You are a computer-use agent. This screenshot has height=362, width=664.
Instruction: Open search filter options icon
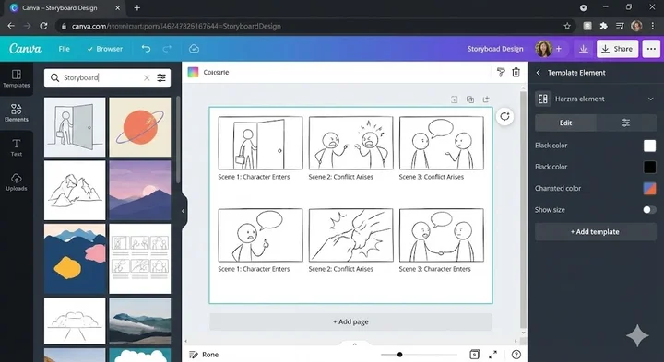pos(161,77)
